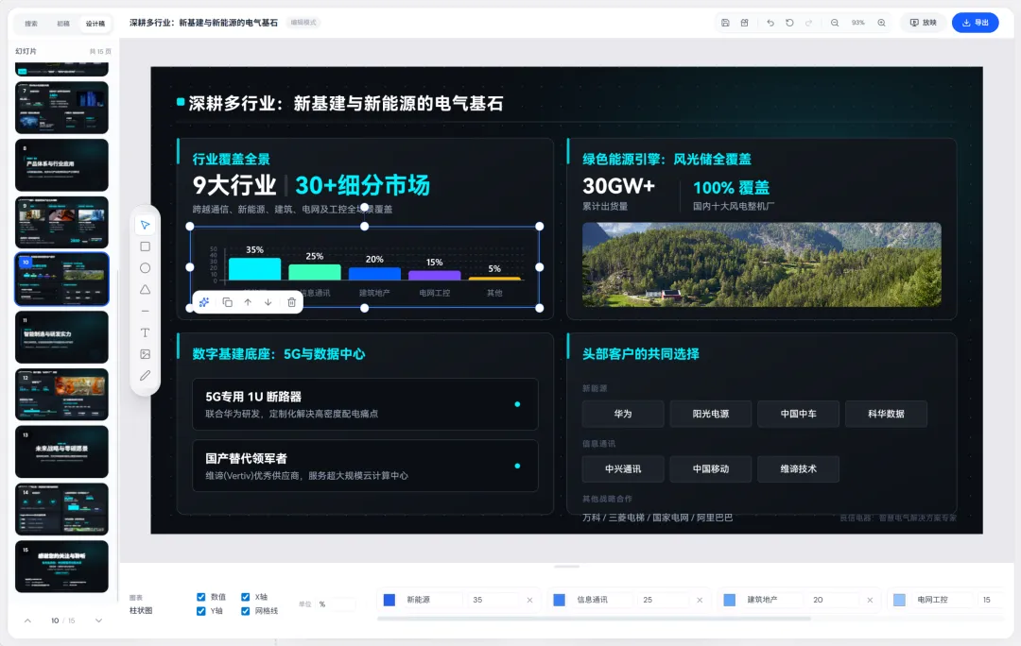Click the 信息通讯 series color swatch
The image size is (1021, 646).
pyautogui.click(x=560, y=600)
